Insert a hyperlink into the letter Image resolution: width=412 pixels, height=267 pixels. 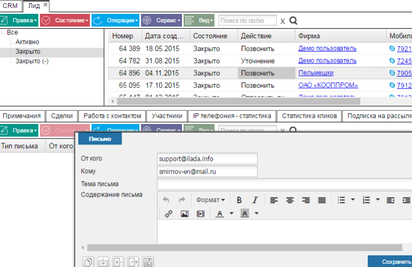coord(169,214)
